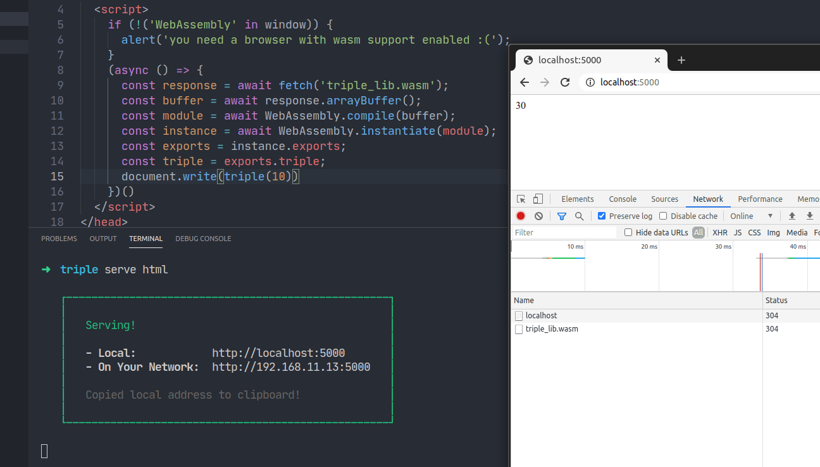
Task: Click the 30 output in the page
Action: pyautogui.click(x=521, y=106)
